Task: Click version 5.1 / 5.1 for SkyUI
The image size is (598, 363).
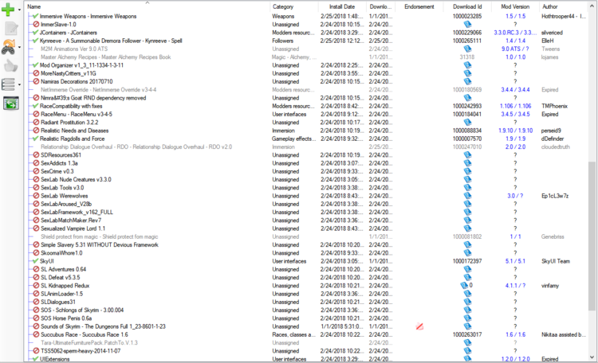Action: pyautogui.click(x=515, y=261)
